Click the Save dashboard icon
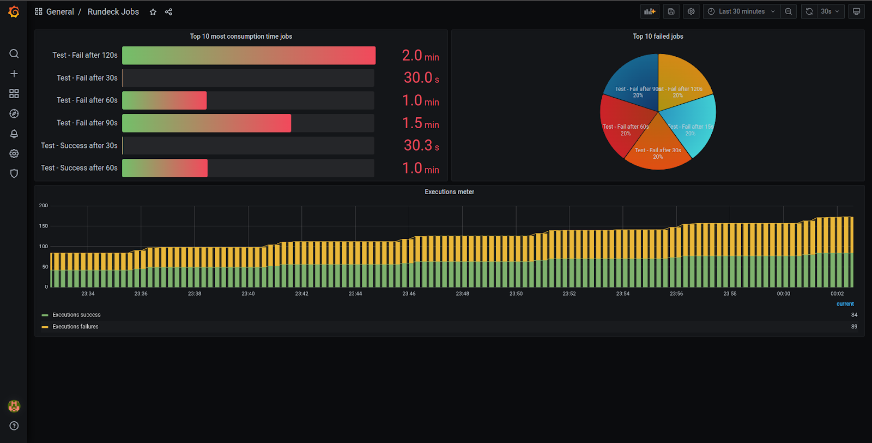The image size is (872, 443). coord(671,11)
